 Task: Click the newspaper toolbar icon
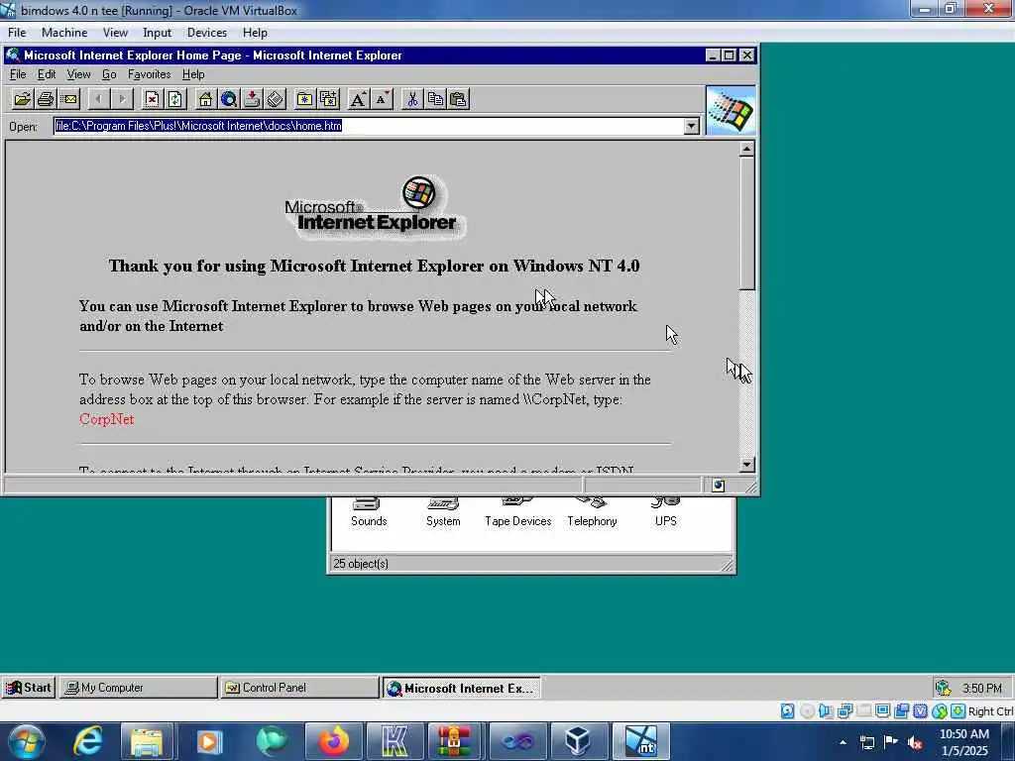276,99
